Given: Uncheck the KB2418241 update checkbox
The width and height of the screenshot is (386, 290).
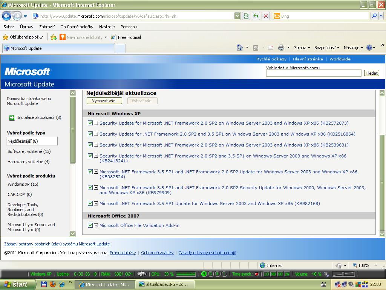Looking at the screenshot, I should (x=90, y=156).
